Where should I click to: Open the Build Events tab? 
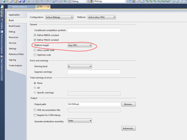(17, 26)
